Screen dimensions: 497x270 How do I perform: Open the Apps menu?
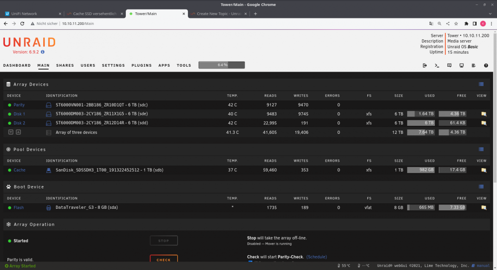tap(164, 65)
